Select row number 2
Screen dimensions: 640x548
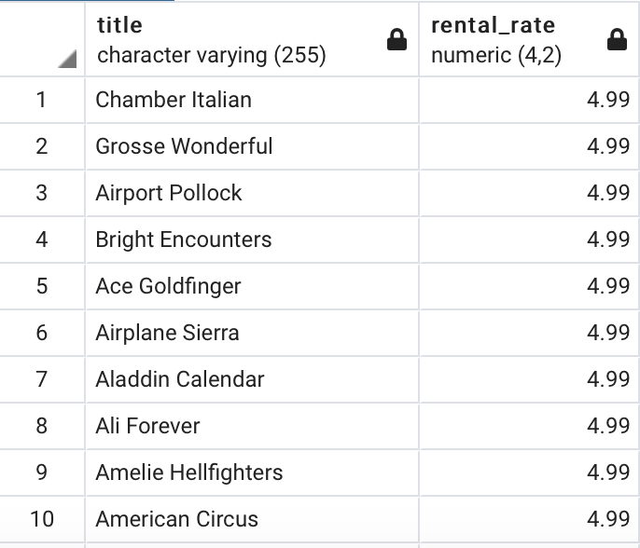coord(42,146)
